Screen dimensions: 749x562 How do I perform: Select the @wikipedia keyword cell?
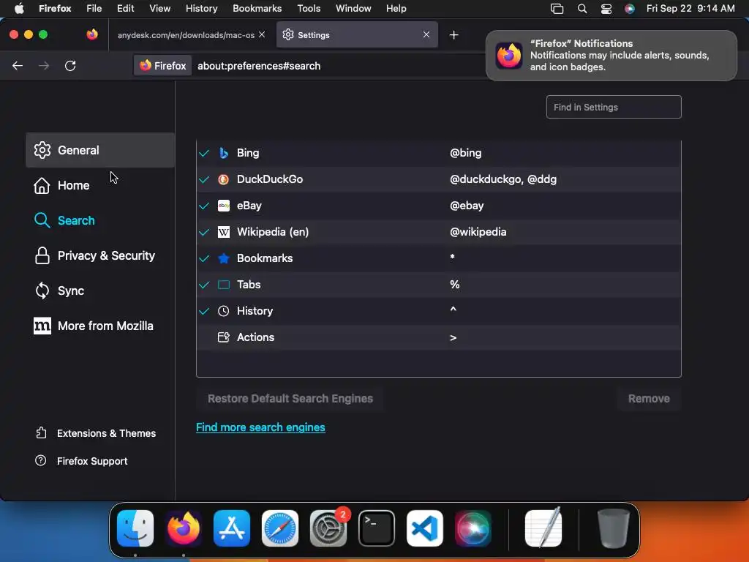478,232
